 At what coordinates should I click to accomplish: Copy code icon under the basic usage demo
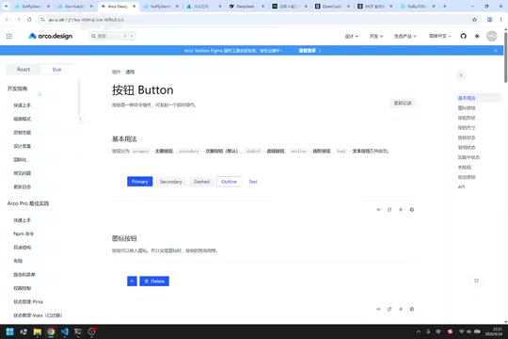coord(389,210)
